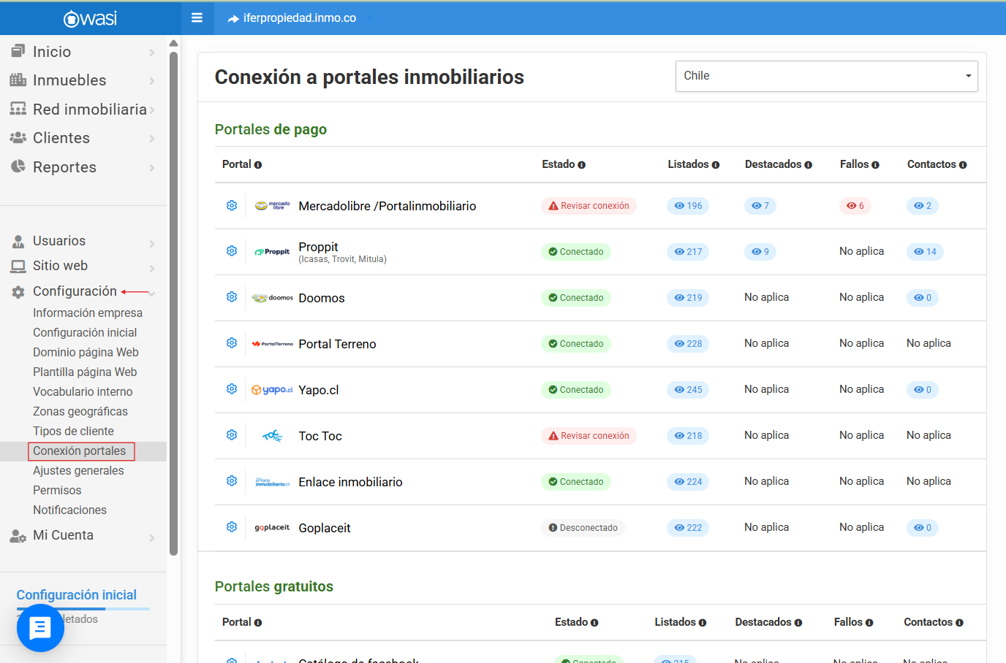This screenshot has height=663, width=1006.
Task: Expand the Clientes menu chevron
Action: (152, 139)
